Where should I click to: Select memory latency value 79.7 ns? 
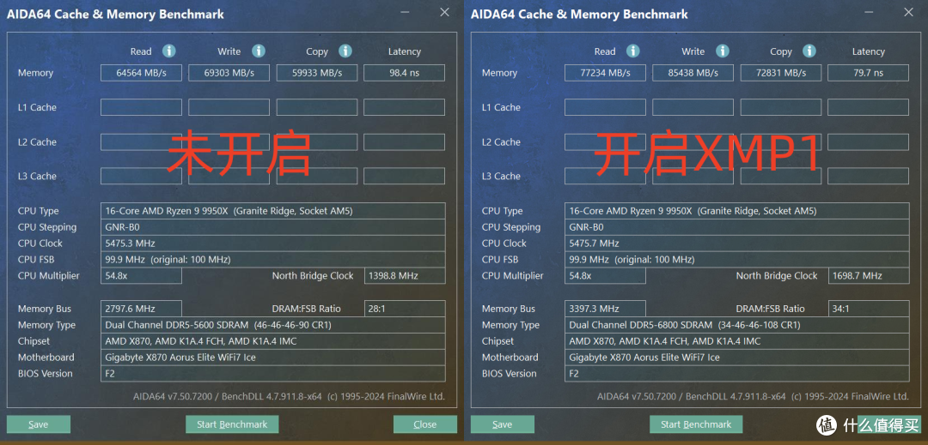pos(868,73)
